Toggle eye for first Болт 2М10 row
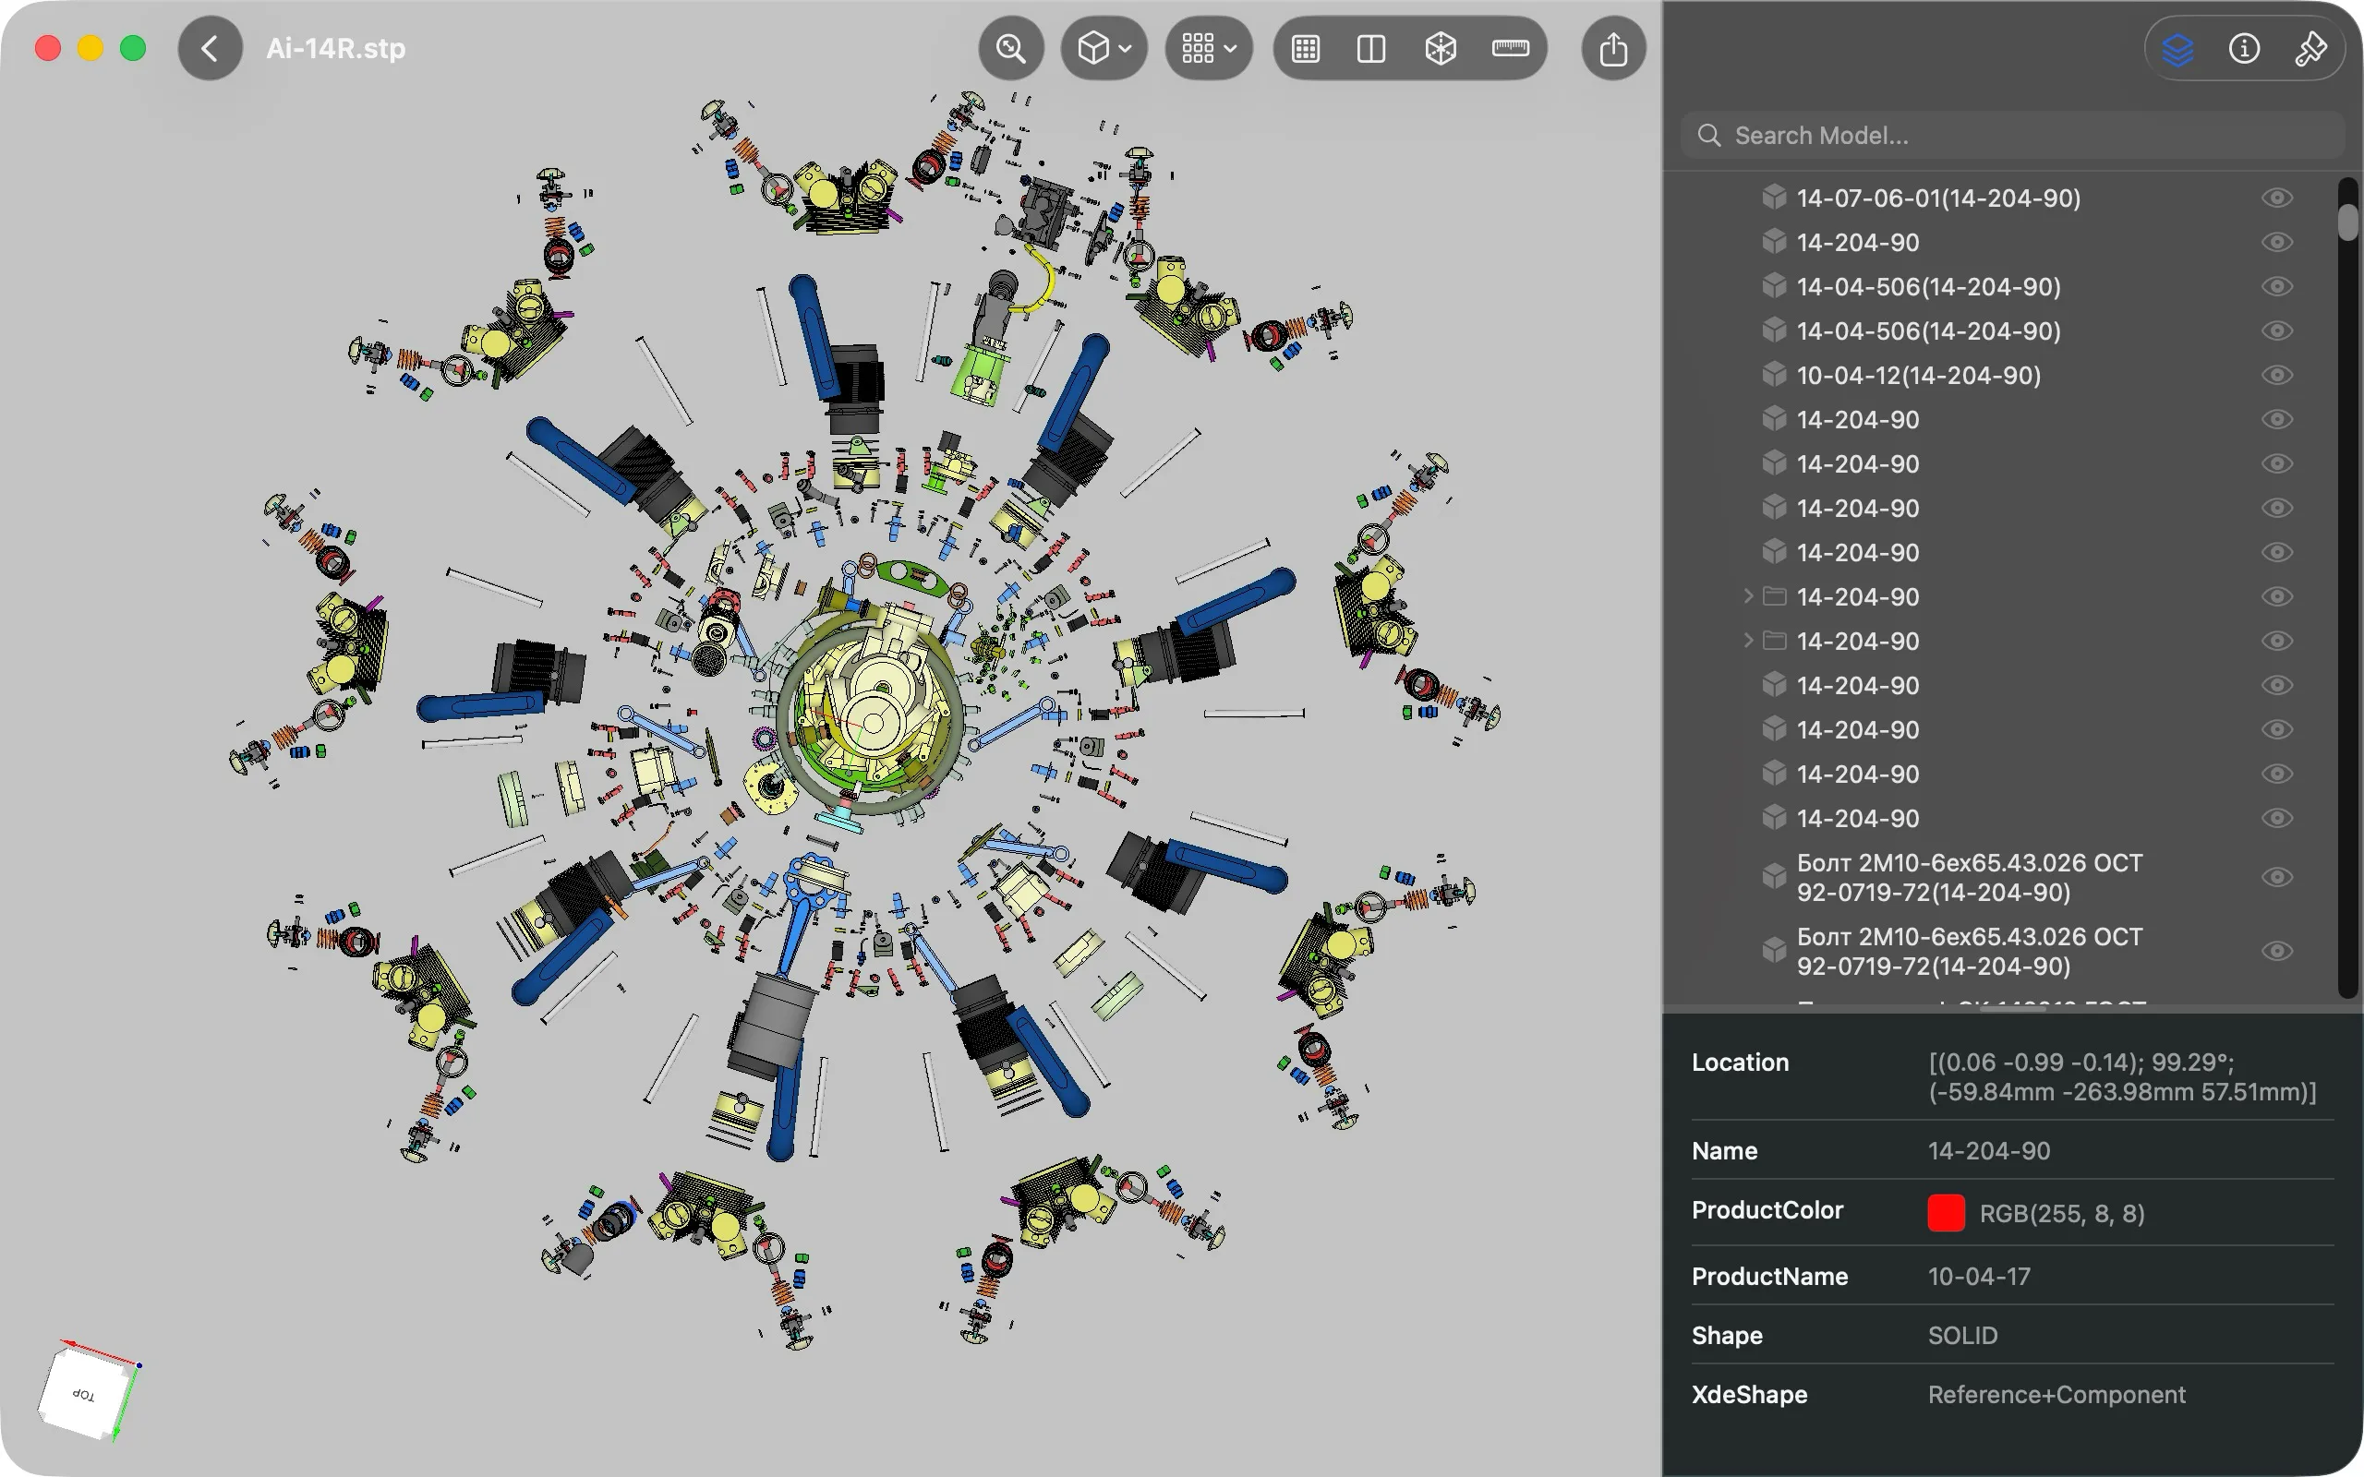2364x1477 pixels. click(2276, 877)
